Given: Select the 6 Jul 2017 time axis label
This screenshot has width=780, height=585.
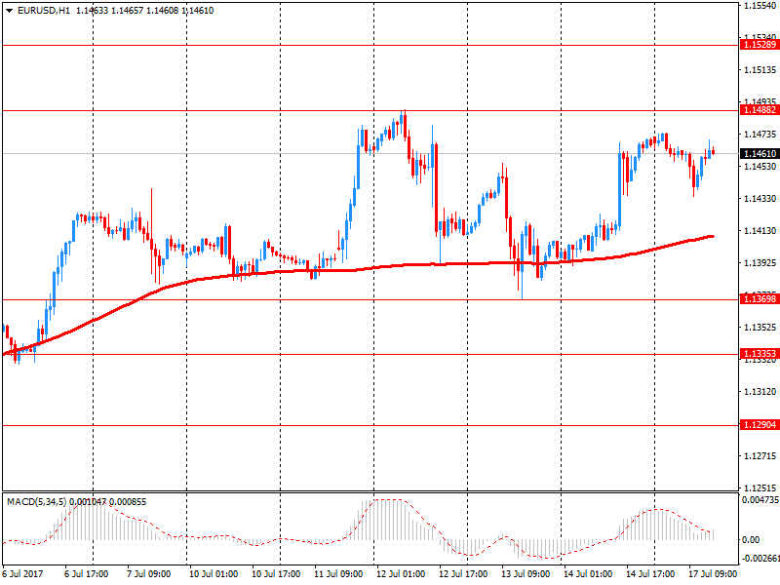Looking at the screenshot, I should coord(22,574).
